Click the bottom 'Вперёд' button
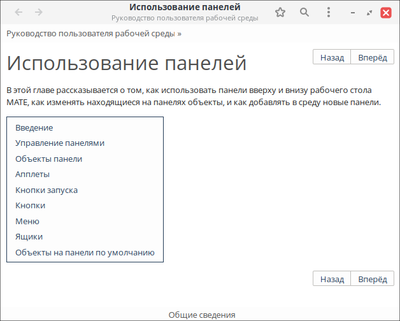Screen dimensions: 400x321 pos(373,278)
